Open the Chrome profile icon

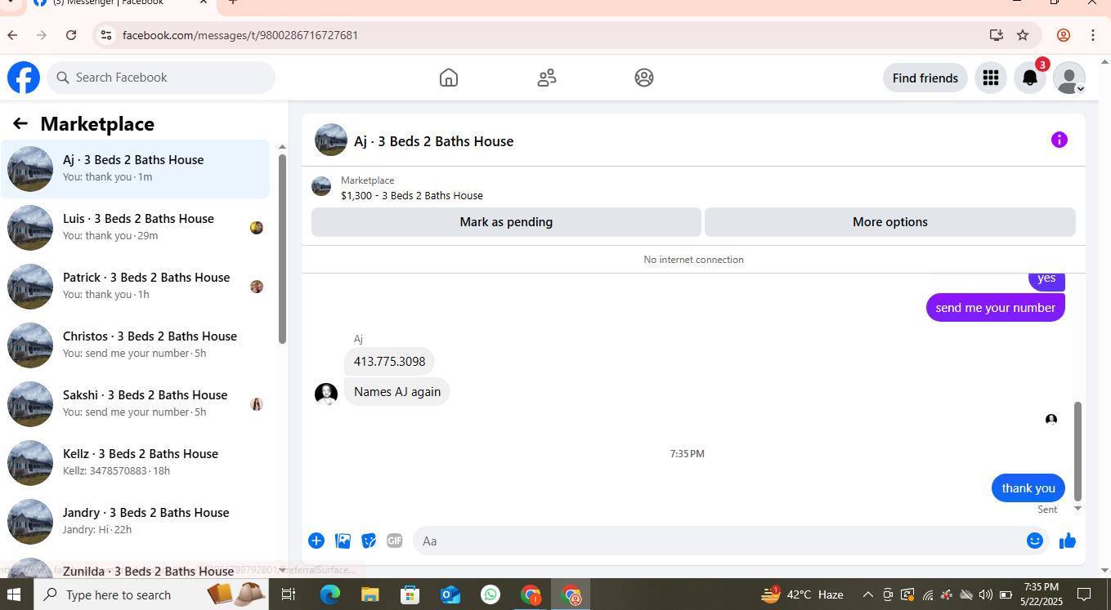[x=1064, y=35]
